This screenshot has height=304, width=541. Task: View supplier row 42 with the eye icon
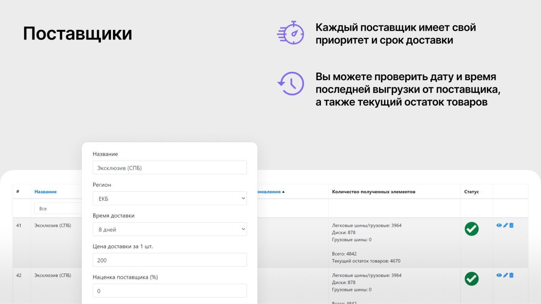click(x=499, y=275)
